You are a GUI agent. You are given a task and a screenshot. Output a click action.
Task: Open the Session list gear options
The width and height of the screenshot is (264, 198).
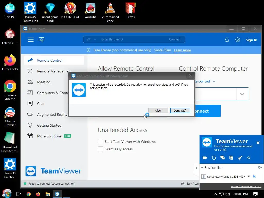click(x=260, y=167)
